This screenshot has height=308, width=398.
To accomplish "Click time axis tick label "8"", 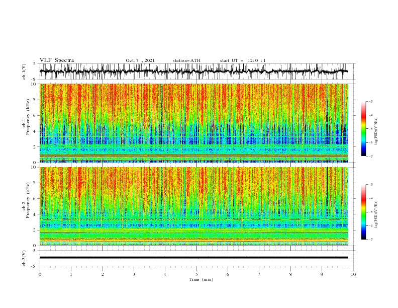I will [x=290, y=274].
